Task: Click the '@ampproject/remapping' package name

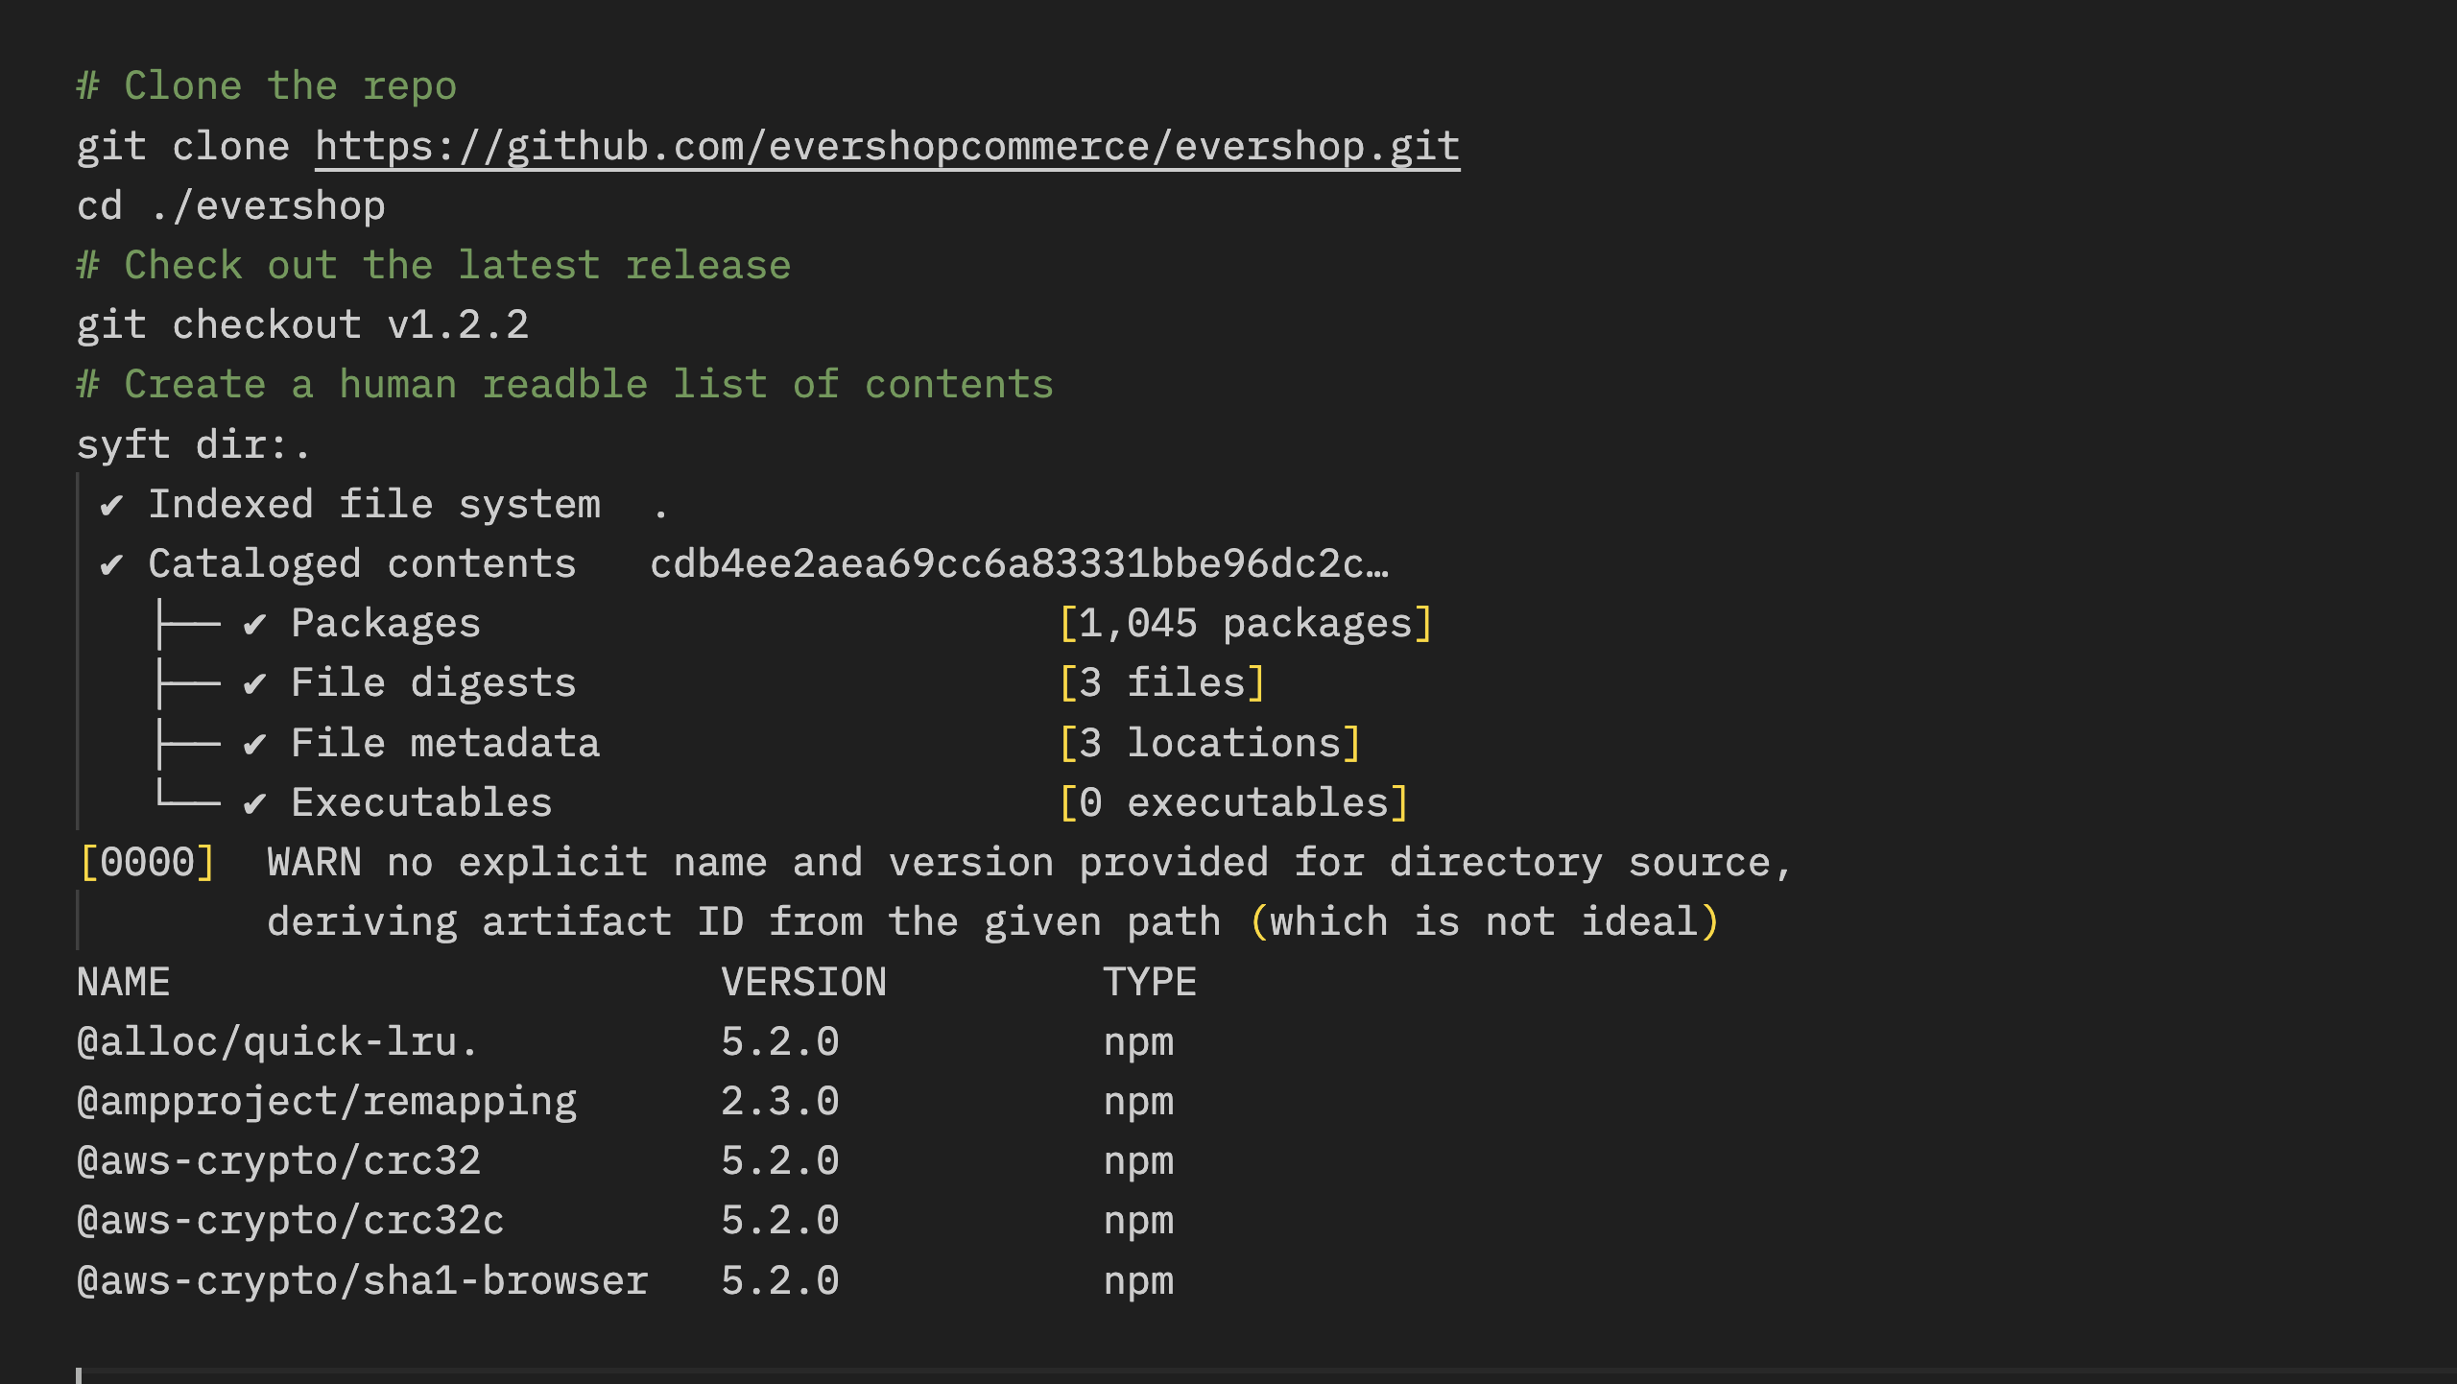Action: tap(327, 1102)
